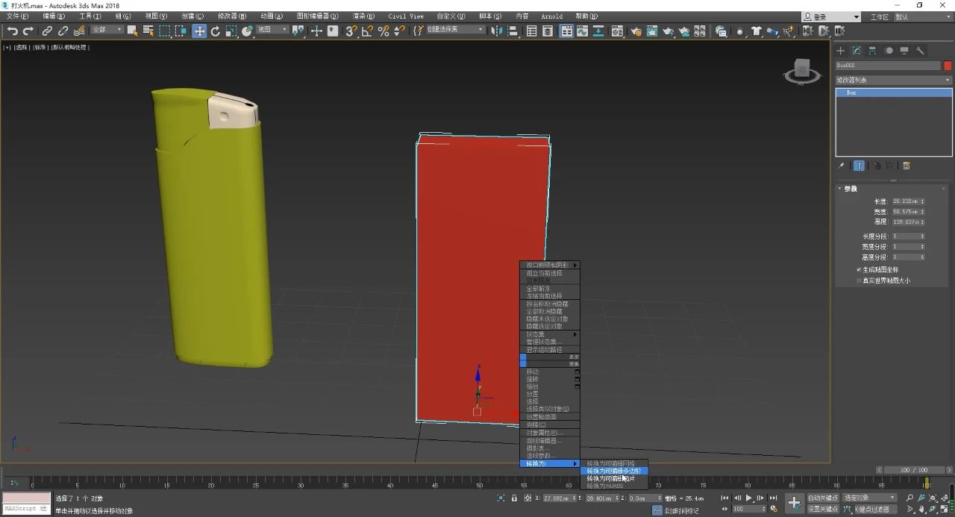This screenshot has height=517, width=955.
Task: Click the height value field
Action: pos(905,222)
